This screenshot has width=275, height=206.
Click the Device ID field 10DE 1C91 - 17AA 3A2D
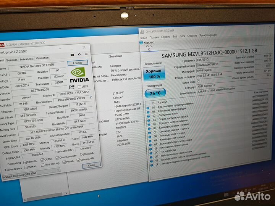[x=74, y=93]
